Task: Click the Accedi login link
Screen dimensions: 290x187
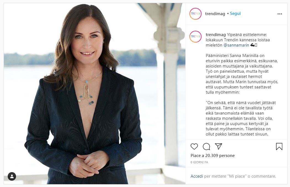Action: coord(197,176)
